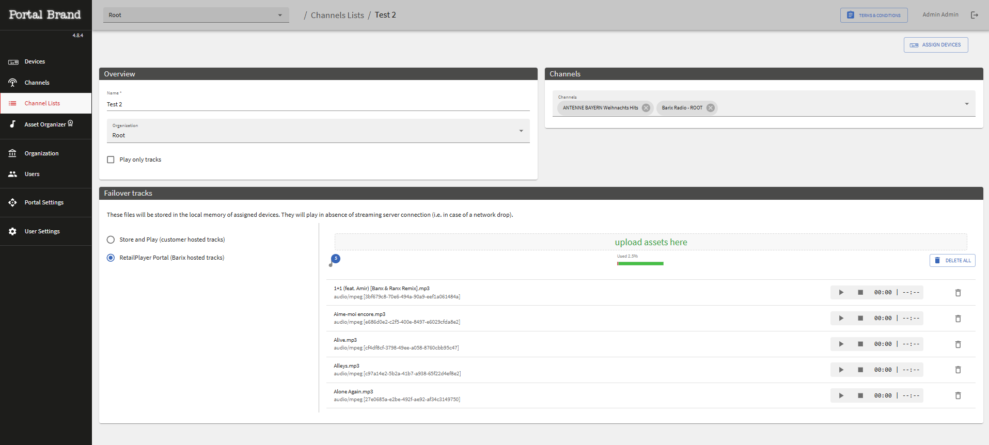
Task: Delete the Alleys.mp3 track with trash icon
Action: [x=958, y=370]
